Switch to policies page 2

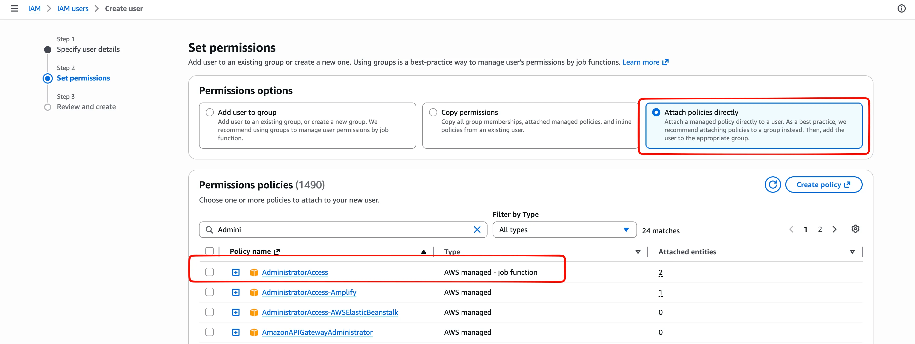(820, 229)
